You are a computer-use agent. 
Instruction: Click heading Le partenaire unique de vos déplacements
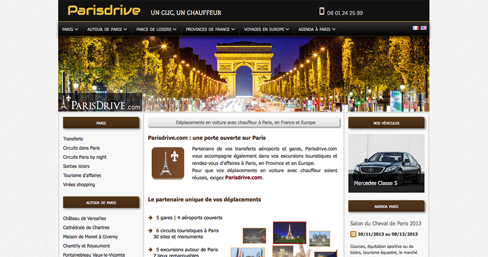click(204, 199)
